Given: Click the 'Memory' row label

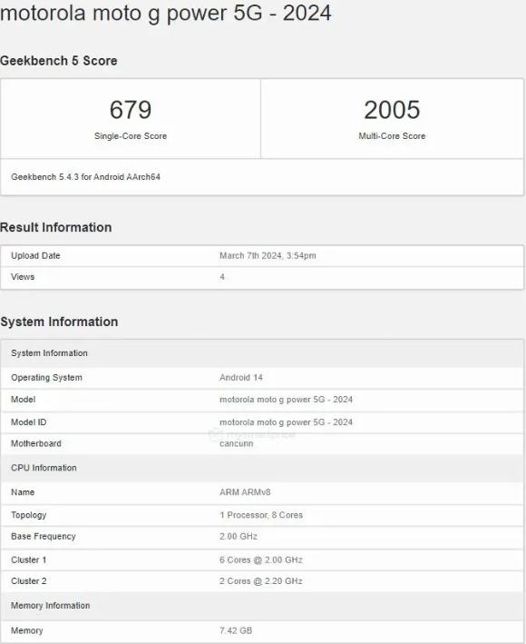Looking at the screenshot, I should coord(26,630).
